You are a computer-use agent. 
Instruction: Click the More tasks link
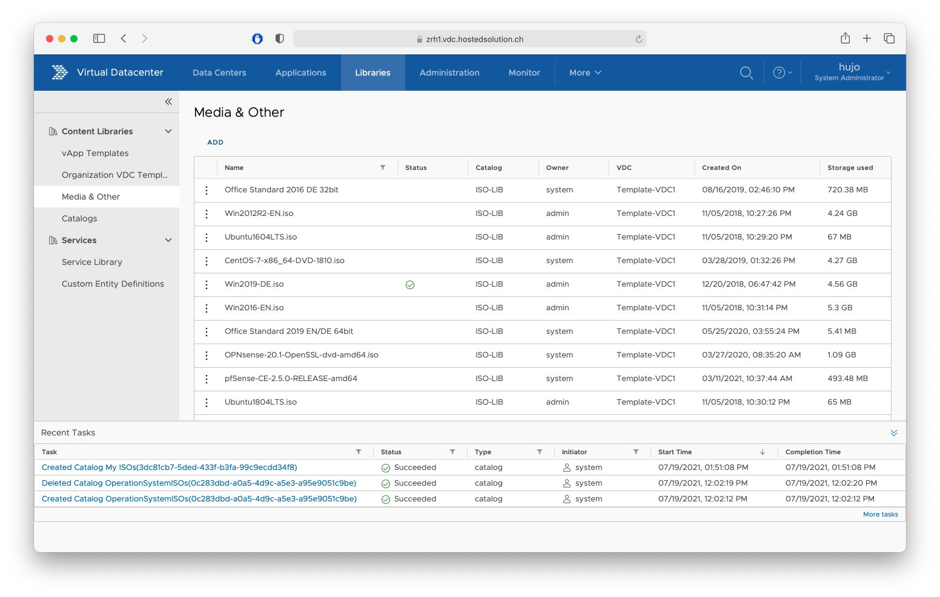880,514
